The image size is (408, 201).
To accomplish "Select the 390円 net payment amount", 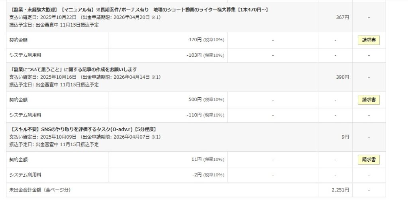I will (342, 77).
